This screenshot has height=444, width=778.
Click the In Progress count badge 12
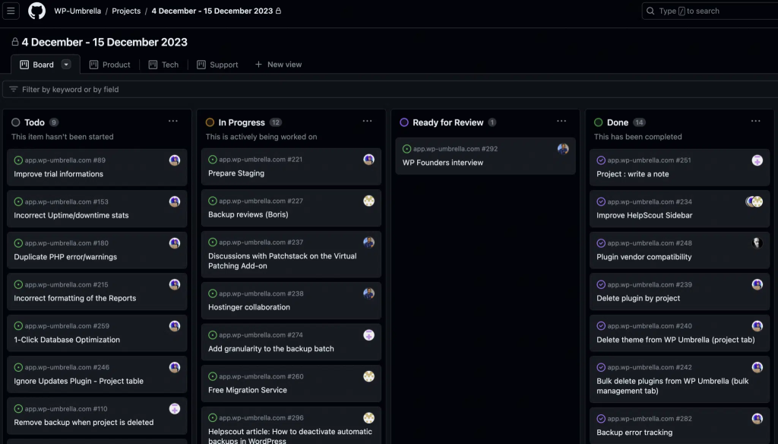point(275,122)
